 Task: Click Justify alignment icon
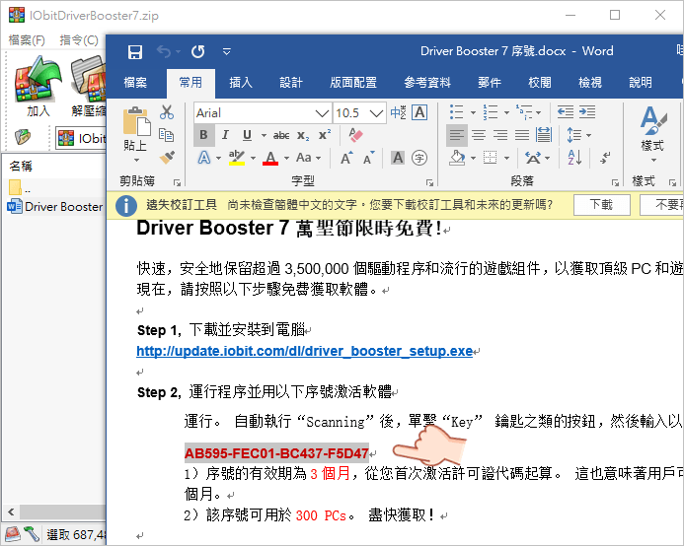click(x=522, y=135)
